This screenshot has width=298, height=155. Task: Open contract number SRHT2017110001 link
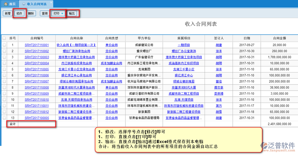tap(37, 45)
